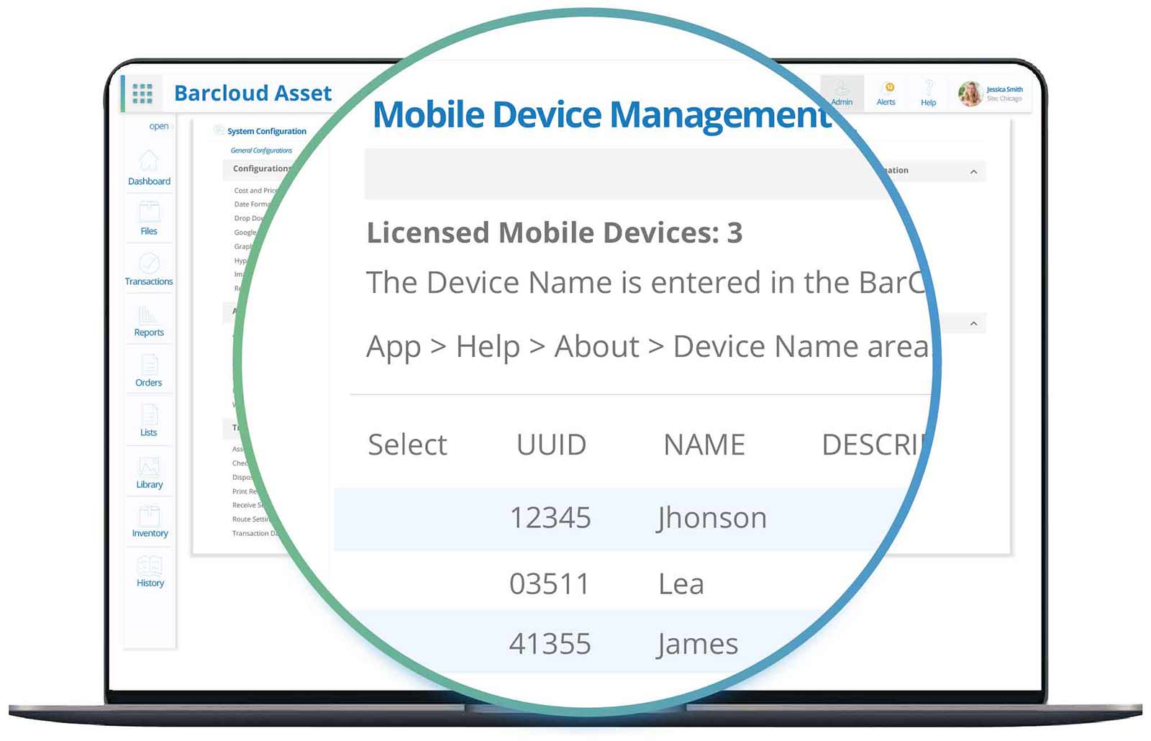Open the Drop Down setting

point(248,218)
